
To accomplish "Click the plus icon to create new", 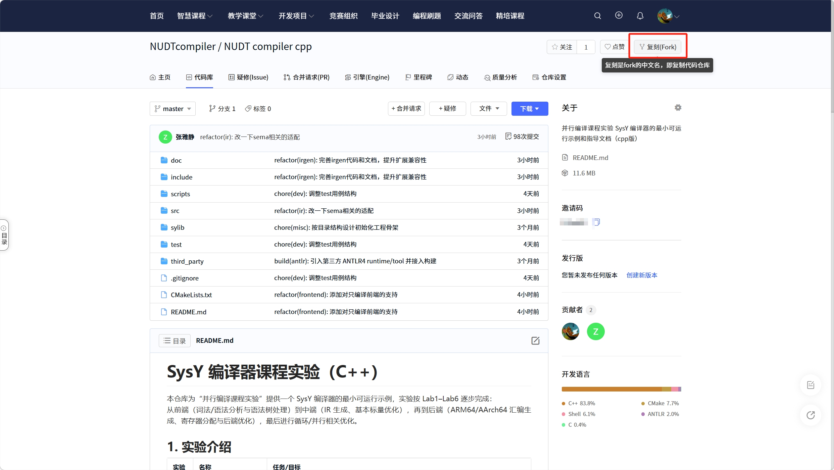I will [619, 15].
